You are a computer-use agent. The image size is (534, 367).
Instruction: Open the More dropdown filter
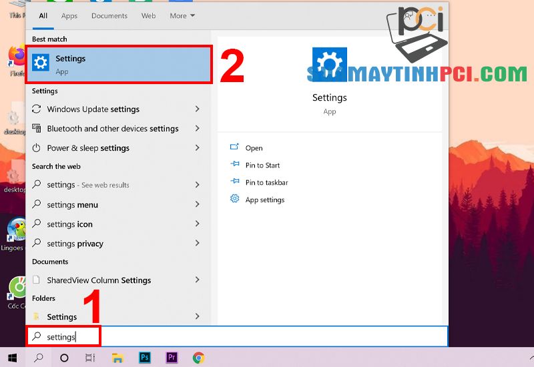182,15
